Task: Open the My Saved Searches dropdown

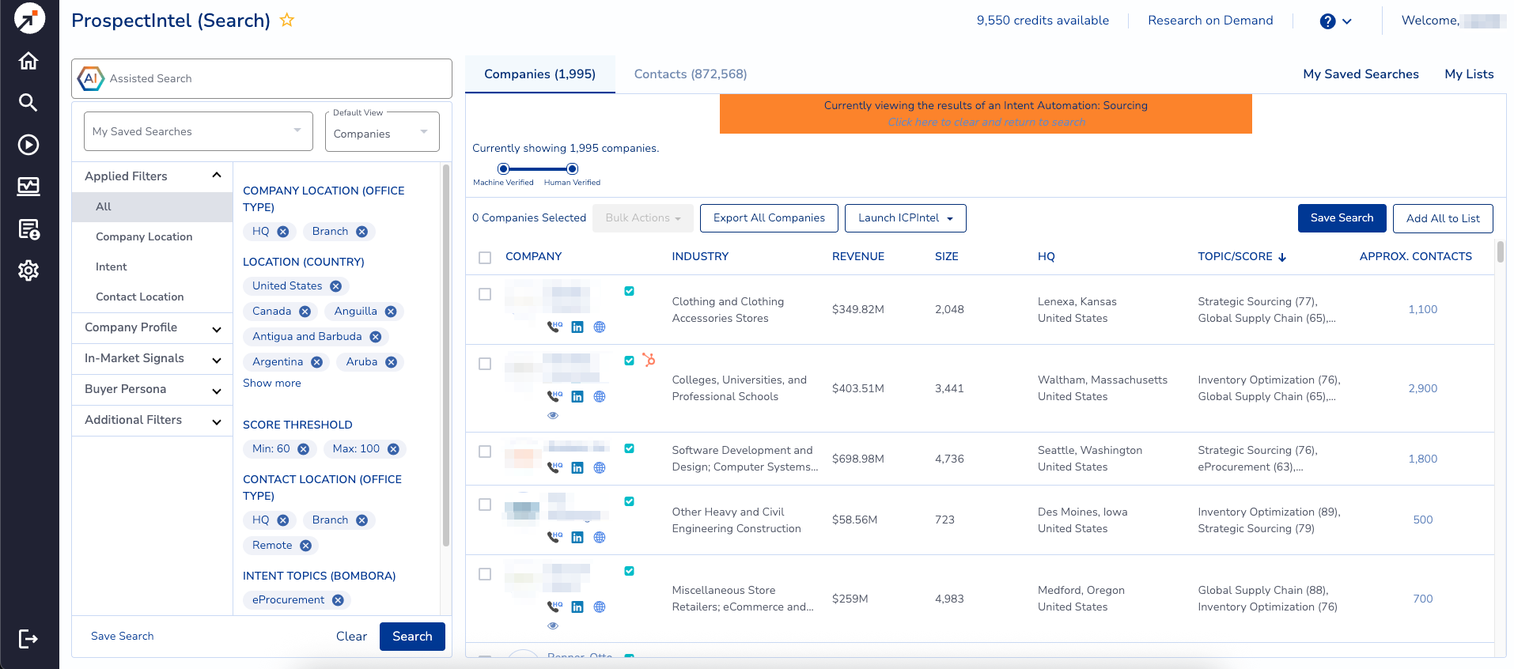Action: (198, 131)
